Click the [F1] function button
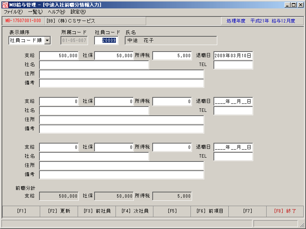This screenshot has width=306, height=229. click(x=21, y=211)
